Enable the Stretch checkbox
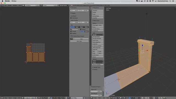Image resolution: width=176 pixels, height=99 pixels. (81, 29)
